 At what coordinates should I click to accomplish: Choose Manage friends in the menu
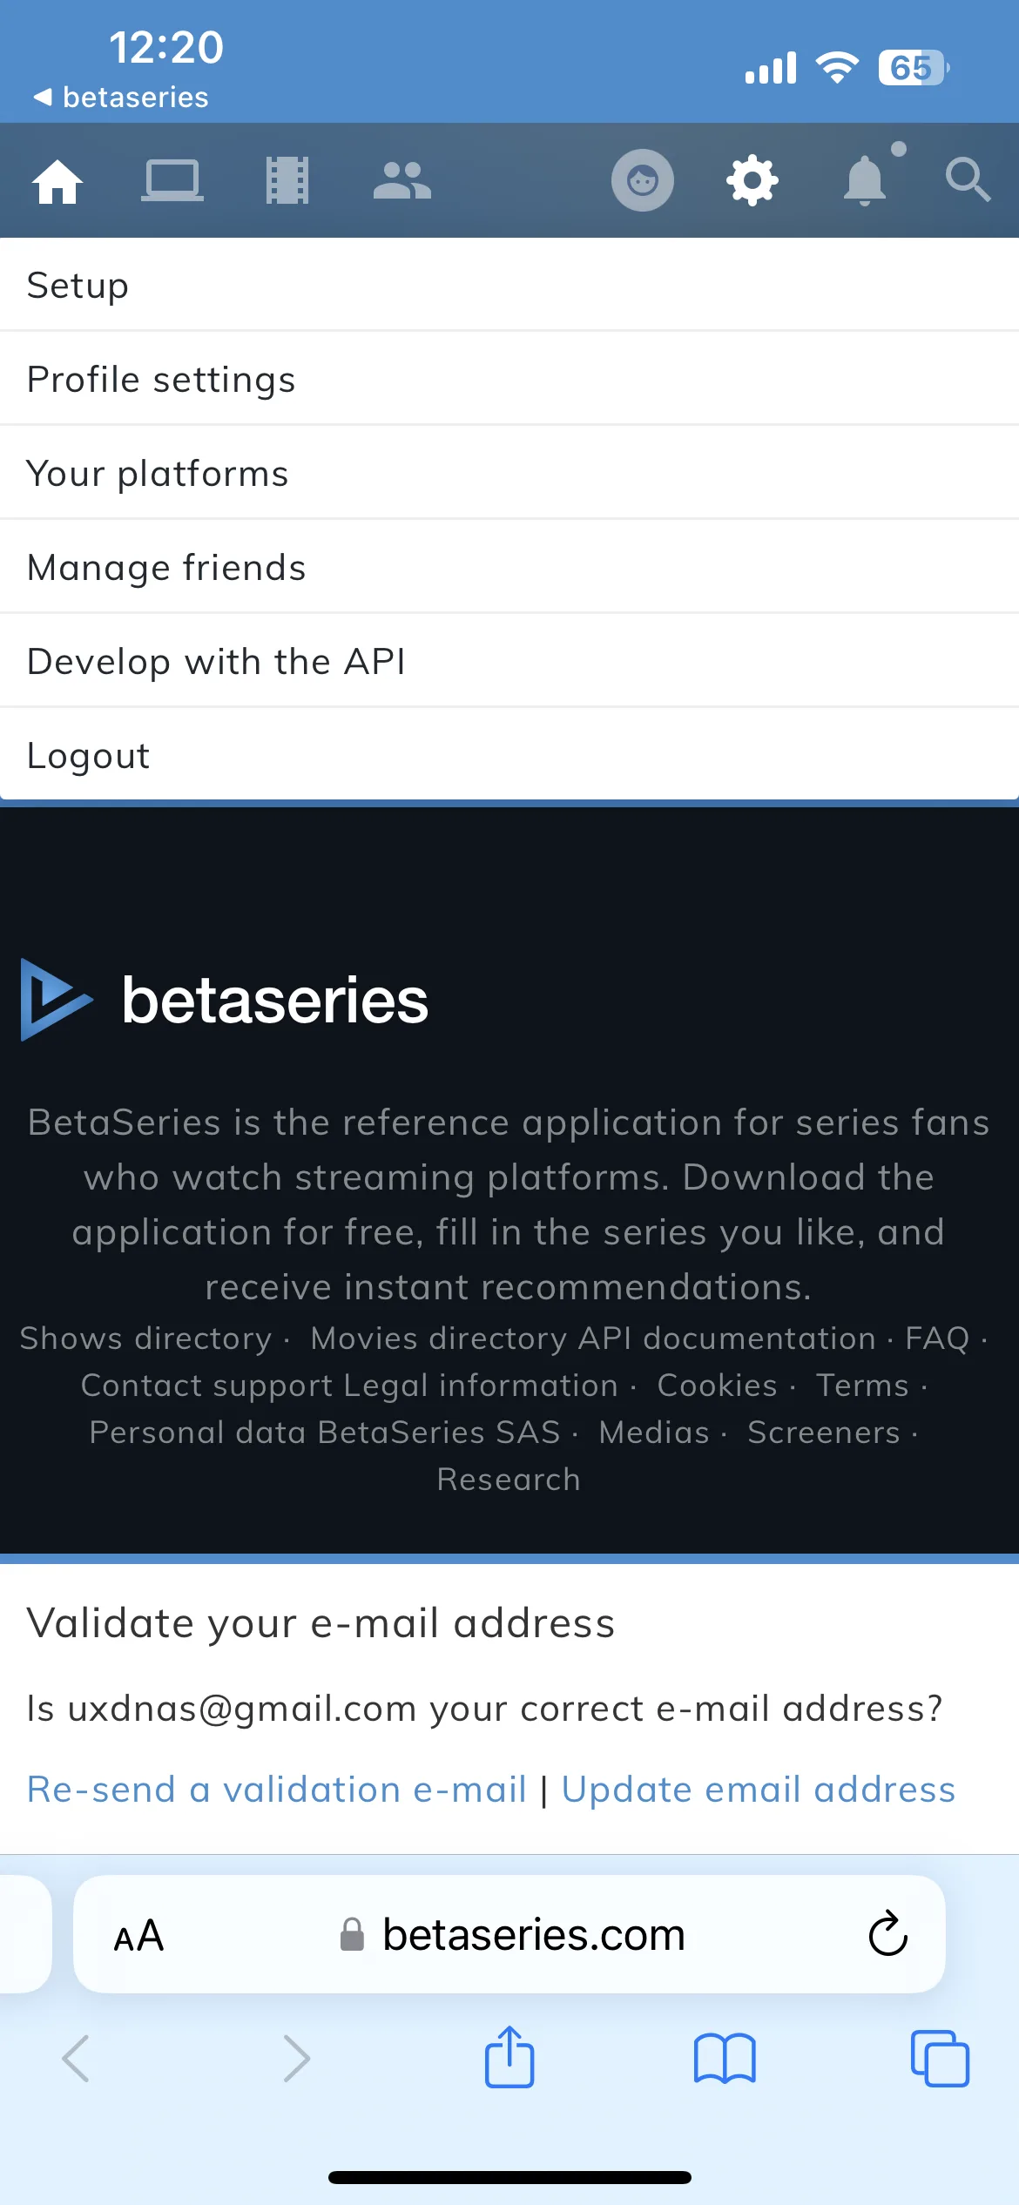pos(509,567)
